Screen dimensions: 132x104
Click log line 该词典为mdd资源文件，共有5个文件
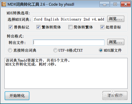[x=38, y=60]
